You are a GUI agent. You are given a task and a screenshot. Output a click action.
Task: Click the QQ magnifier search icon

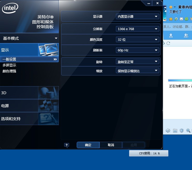click(188, 131)
